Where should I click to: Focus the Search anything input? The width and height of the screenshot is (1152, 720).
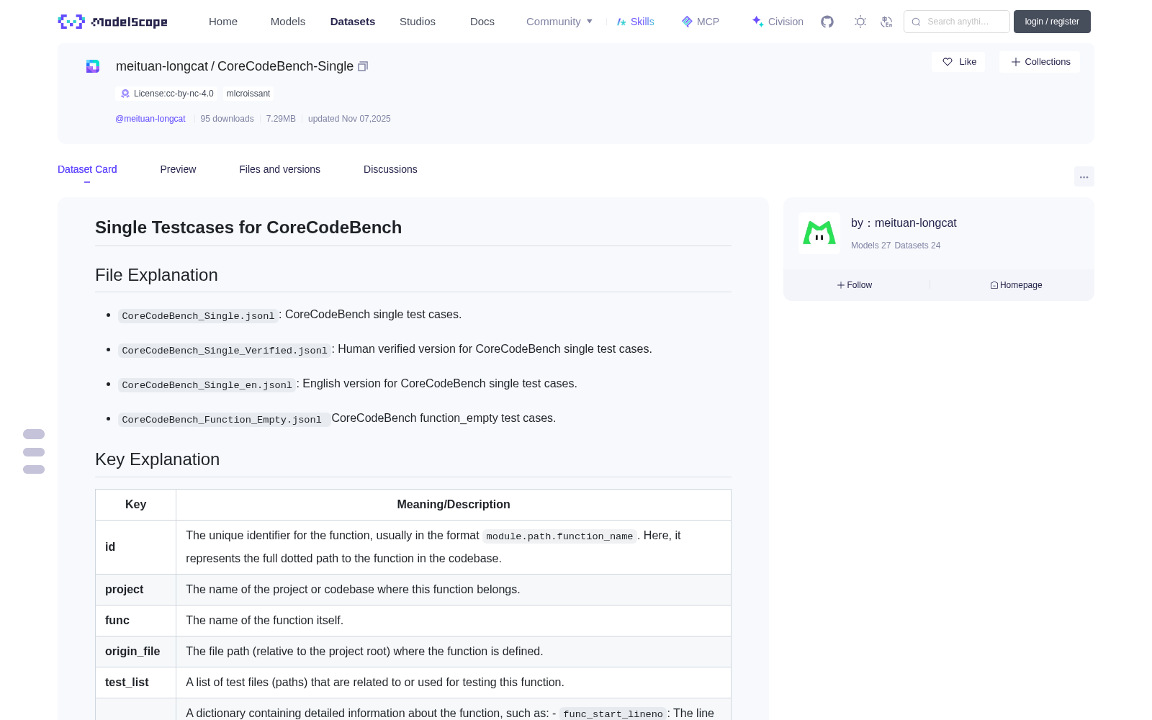click(957, 22)
